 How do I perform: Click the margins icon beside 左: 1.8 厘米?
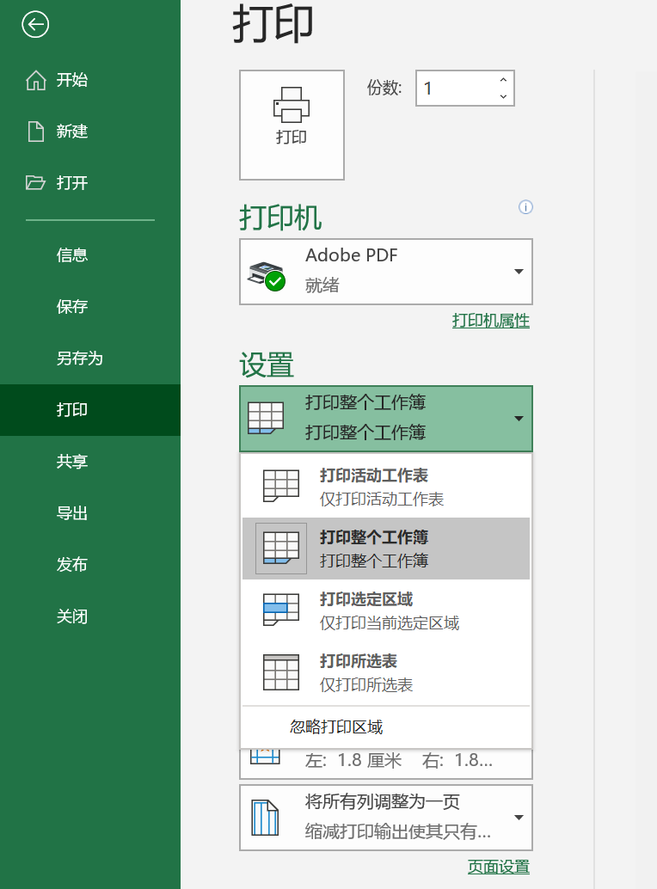266,757
